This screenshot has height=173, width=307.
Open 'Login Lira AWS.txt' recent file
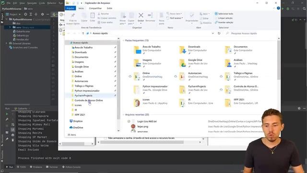coord(147,122)
